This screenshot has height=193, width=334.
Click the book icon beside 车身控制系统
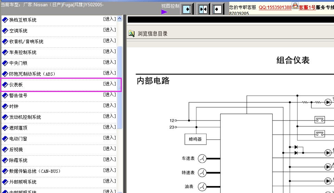[5, 53]
